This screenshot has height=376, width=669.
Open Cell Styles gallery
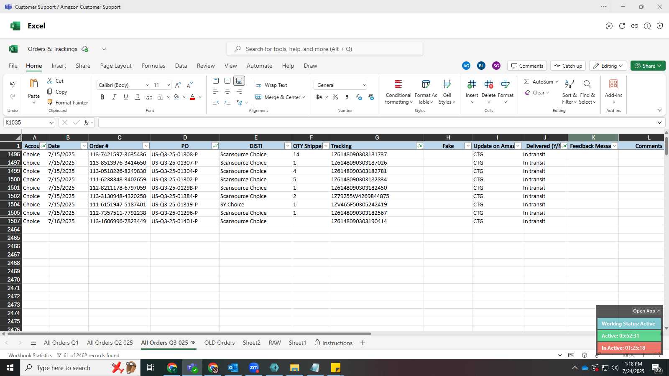click(x=447, y=92)
